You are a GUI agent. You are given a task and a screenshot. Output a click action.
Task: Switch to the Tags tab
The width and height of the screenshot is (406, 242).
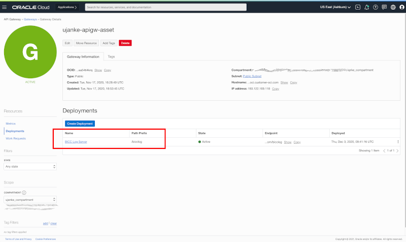coord(111,56)
